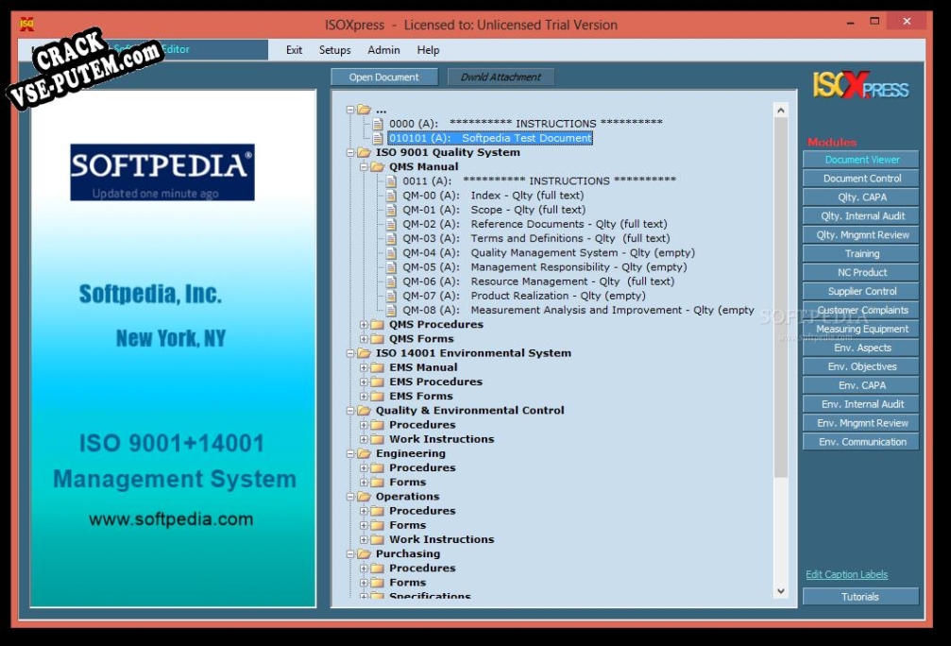951x646 pixels.
Task: Click the Open Document button
Action: 384,77
